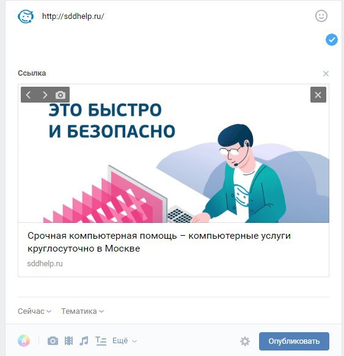
Task: Click the Опубликовать button
Action: pos(294,341)
